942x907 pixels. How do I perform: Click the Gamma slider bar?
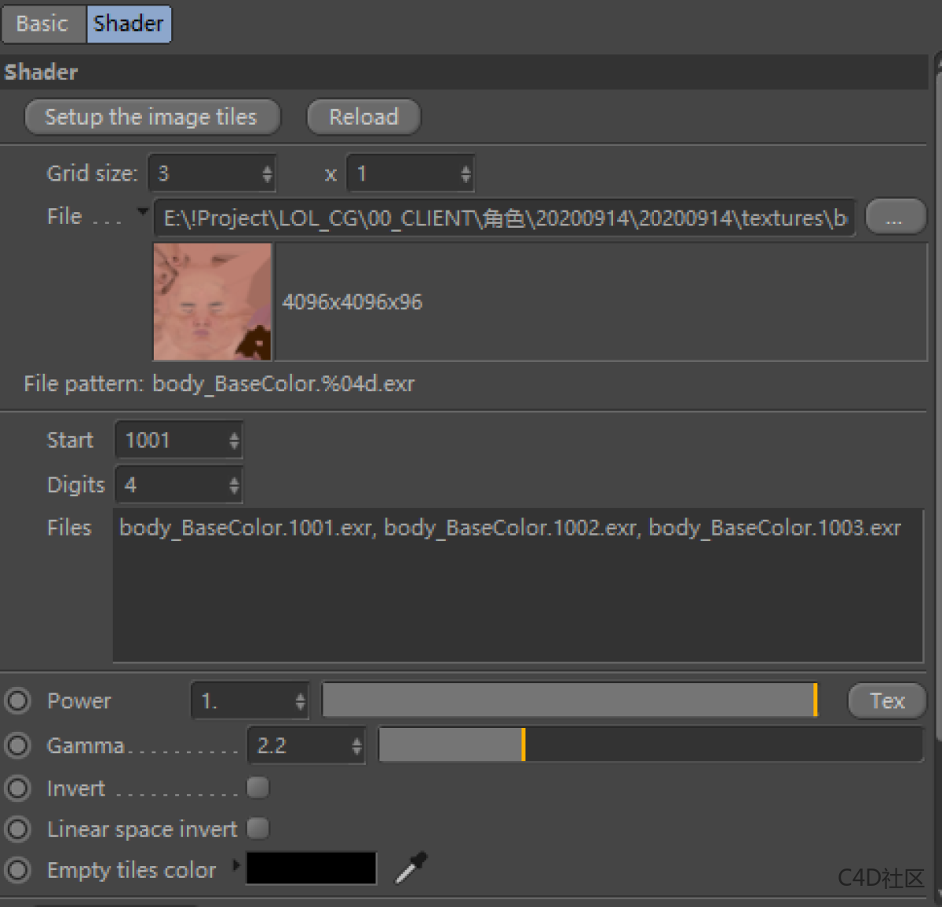click(x=650, y=745)
